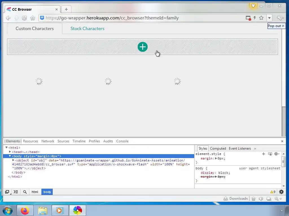The image size is (289, 216).
Task: Open the Console devtools panel
Action: pyautogui.click(x=122, y=141)
